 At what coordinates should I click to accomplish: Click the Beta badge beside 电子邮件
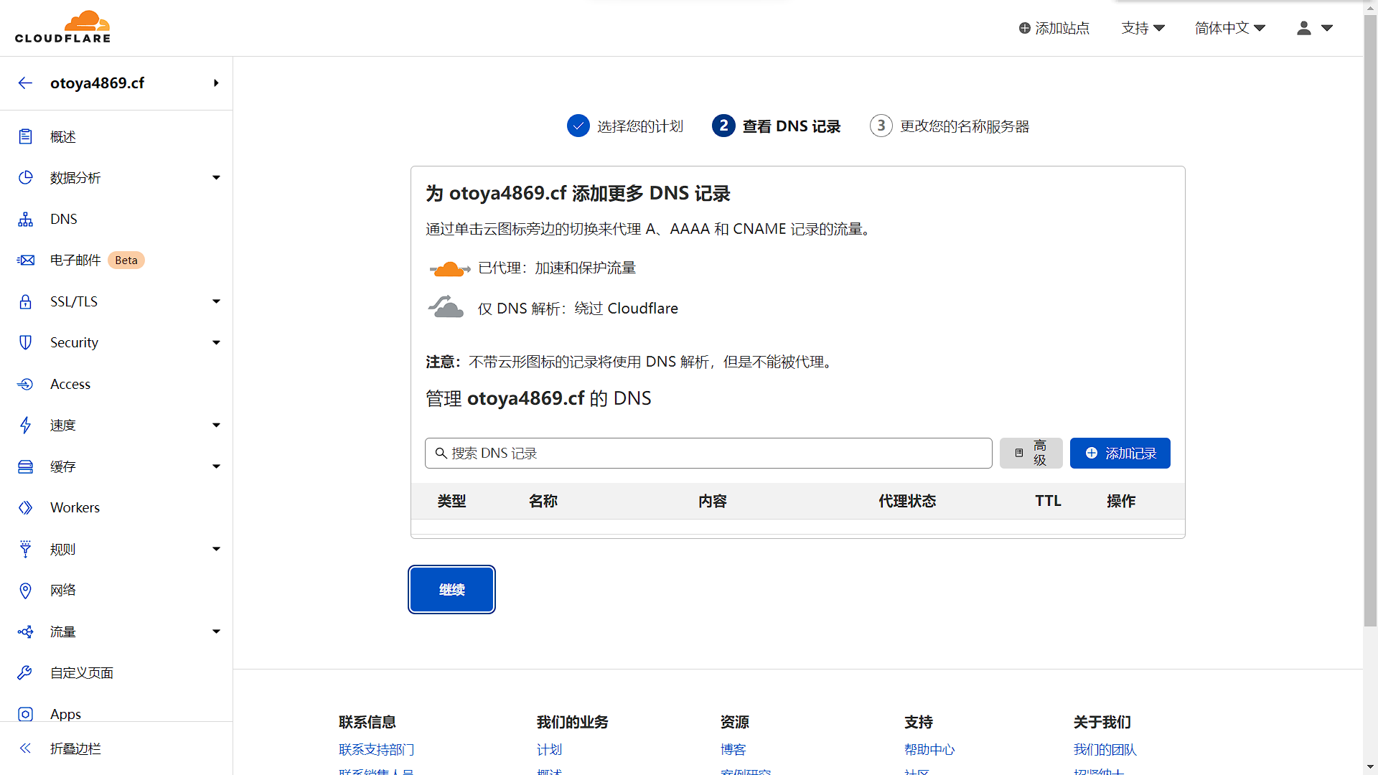[x=126, y=260]
